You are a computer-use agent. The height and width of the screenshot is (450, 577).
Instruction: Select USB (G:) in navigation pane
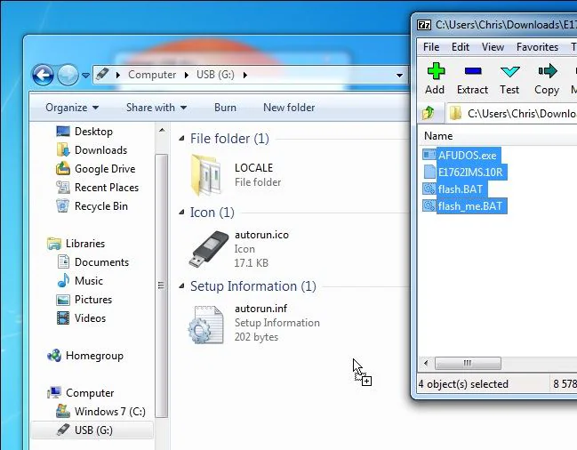pyautogui.click(x=92, y=430)
